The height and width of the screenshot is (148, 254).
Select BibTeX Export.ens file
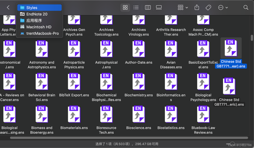74,85
